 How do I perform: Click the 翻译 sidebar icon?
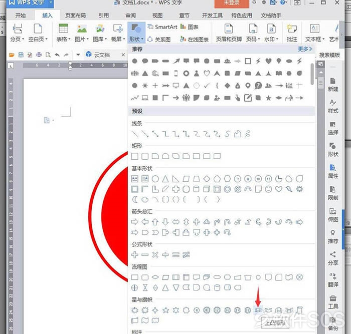(333, 280)
